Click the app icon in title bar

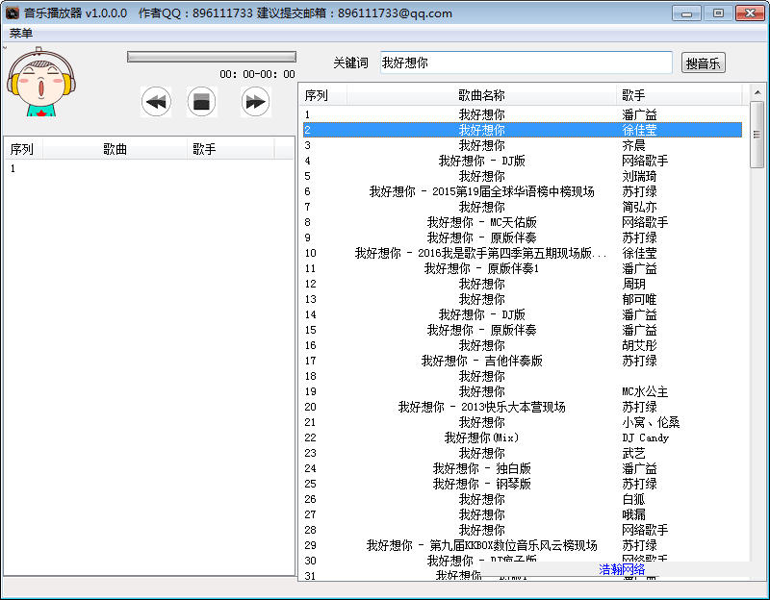[x=12, y=13]
